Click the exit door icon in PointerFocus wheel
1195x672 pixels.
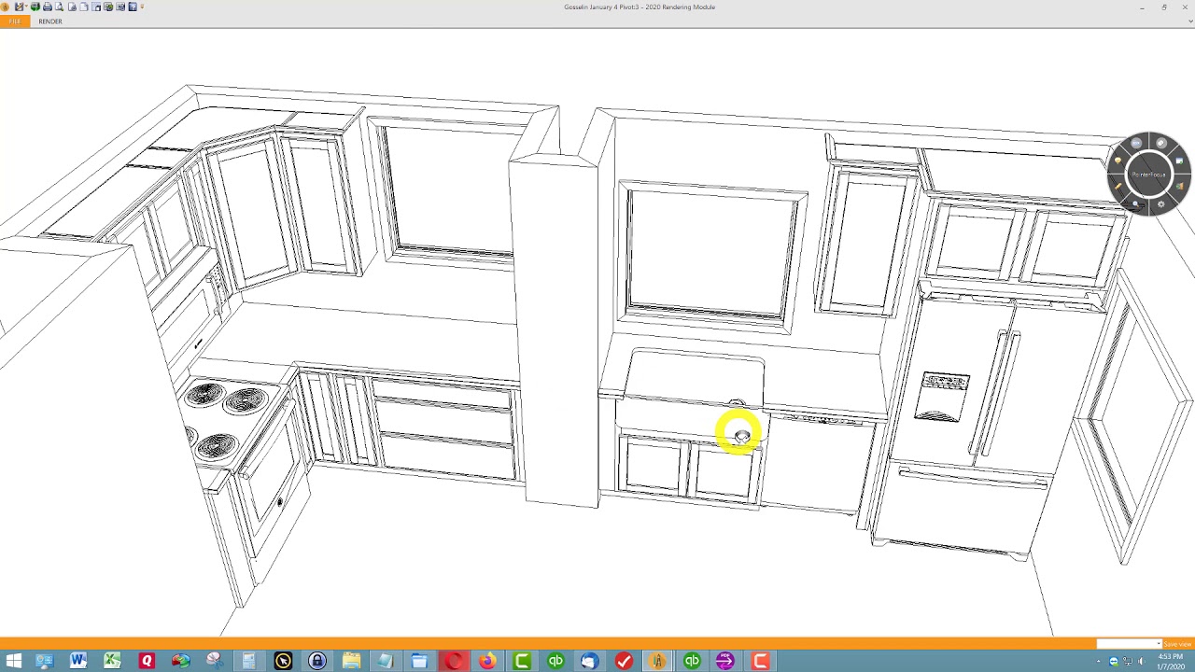pos(1179,187)
